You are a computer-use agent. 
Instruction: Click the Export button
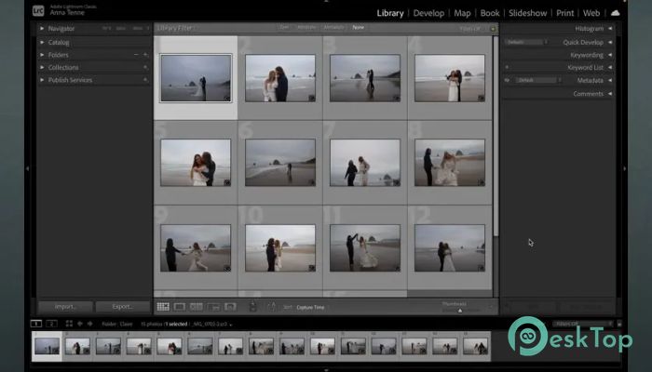(122, 307)
